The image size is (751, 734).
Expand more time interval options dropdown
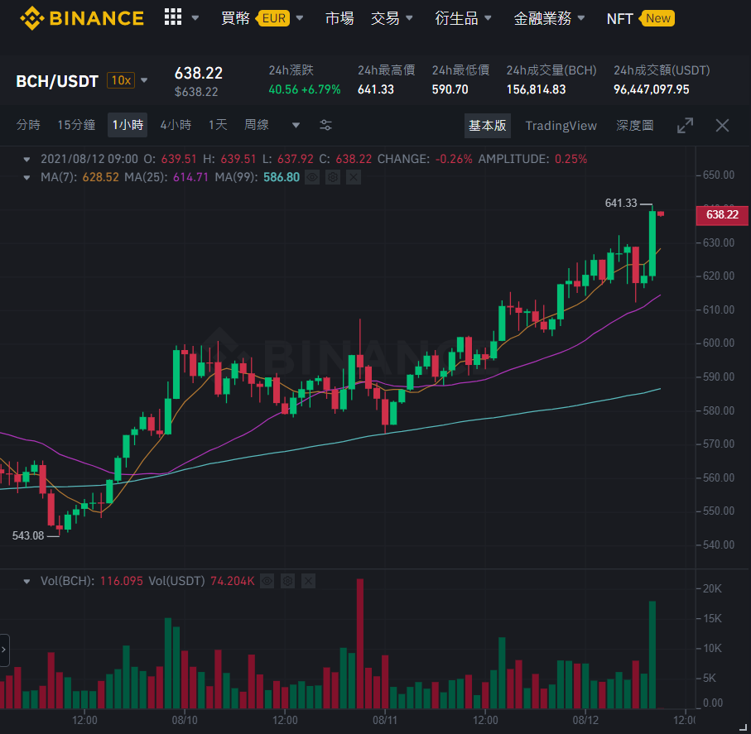pyautogui.click(x=296, y=126)
